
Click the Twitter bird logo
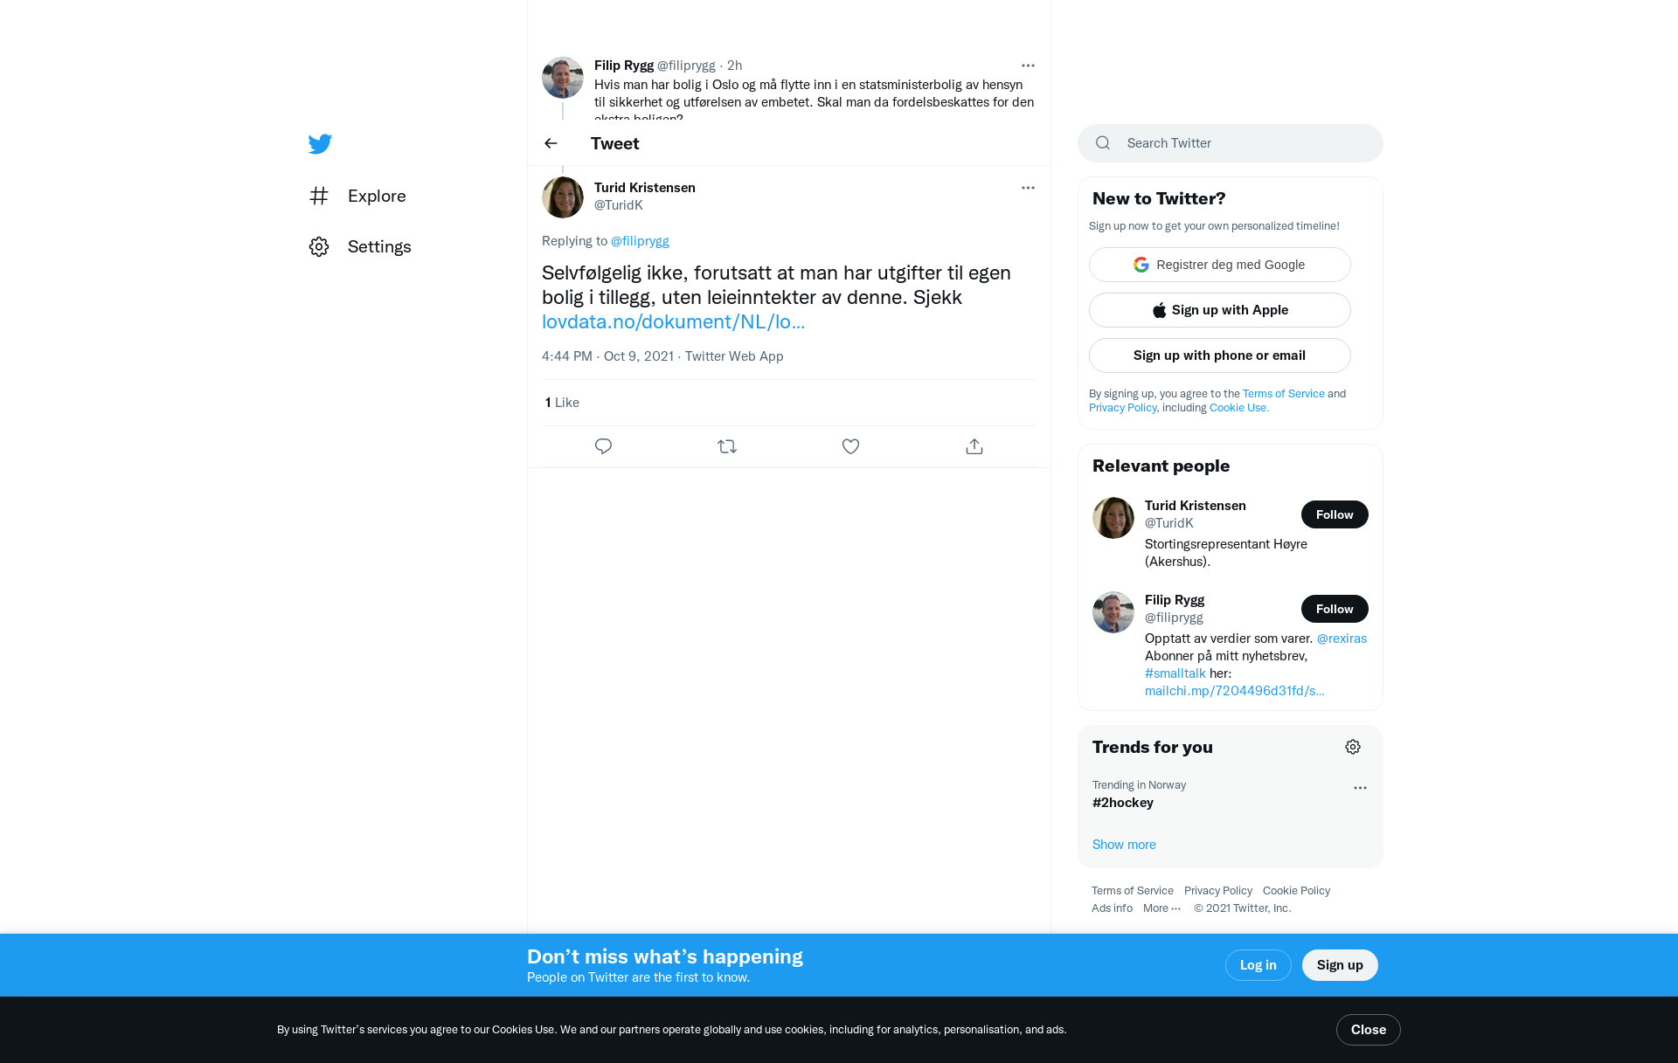click(x=320, y=143)
